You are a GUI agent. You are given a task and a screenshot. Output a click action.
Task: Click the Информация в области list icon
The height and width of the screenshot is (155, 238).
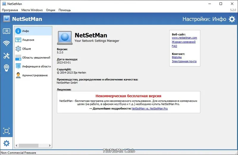pos(18,66)
